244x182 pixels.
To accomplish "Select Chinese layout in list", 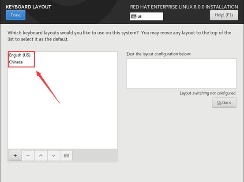I will 62,62.
